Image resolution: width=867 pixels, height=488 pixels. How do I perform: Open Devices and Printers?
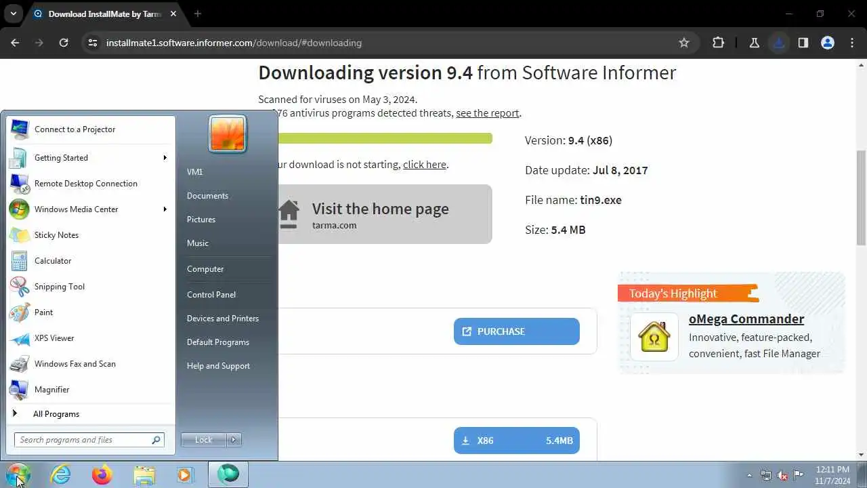(x=223, y=318)
